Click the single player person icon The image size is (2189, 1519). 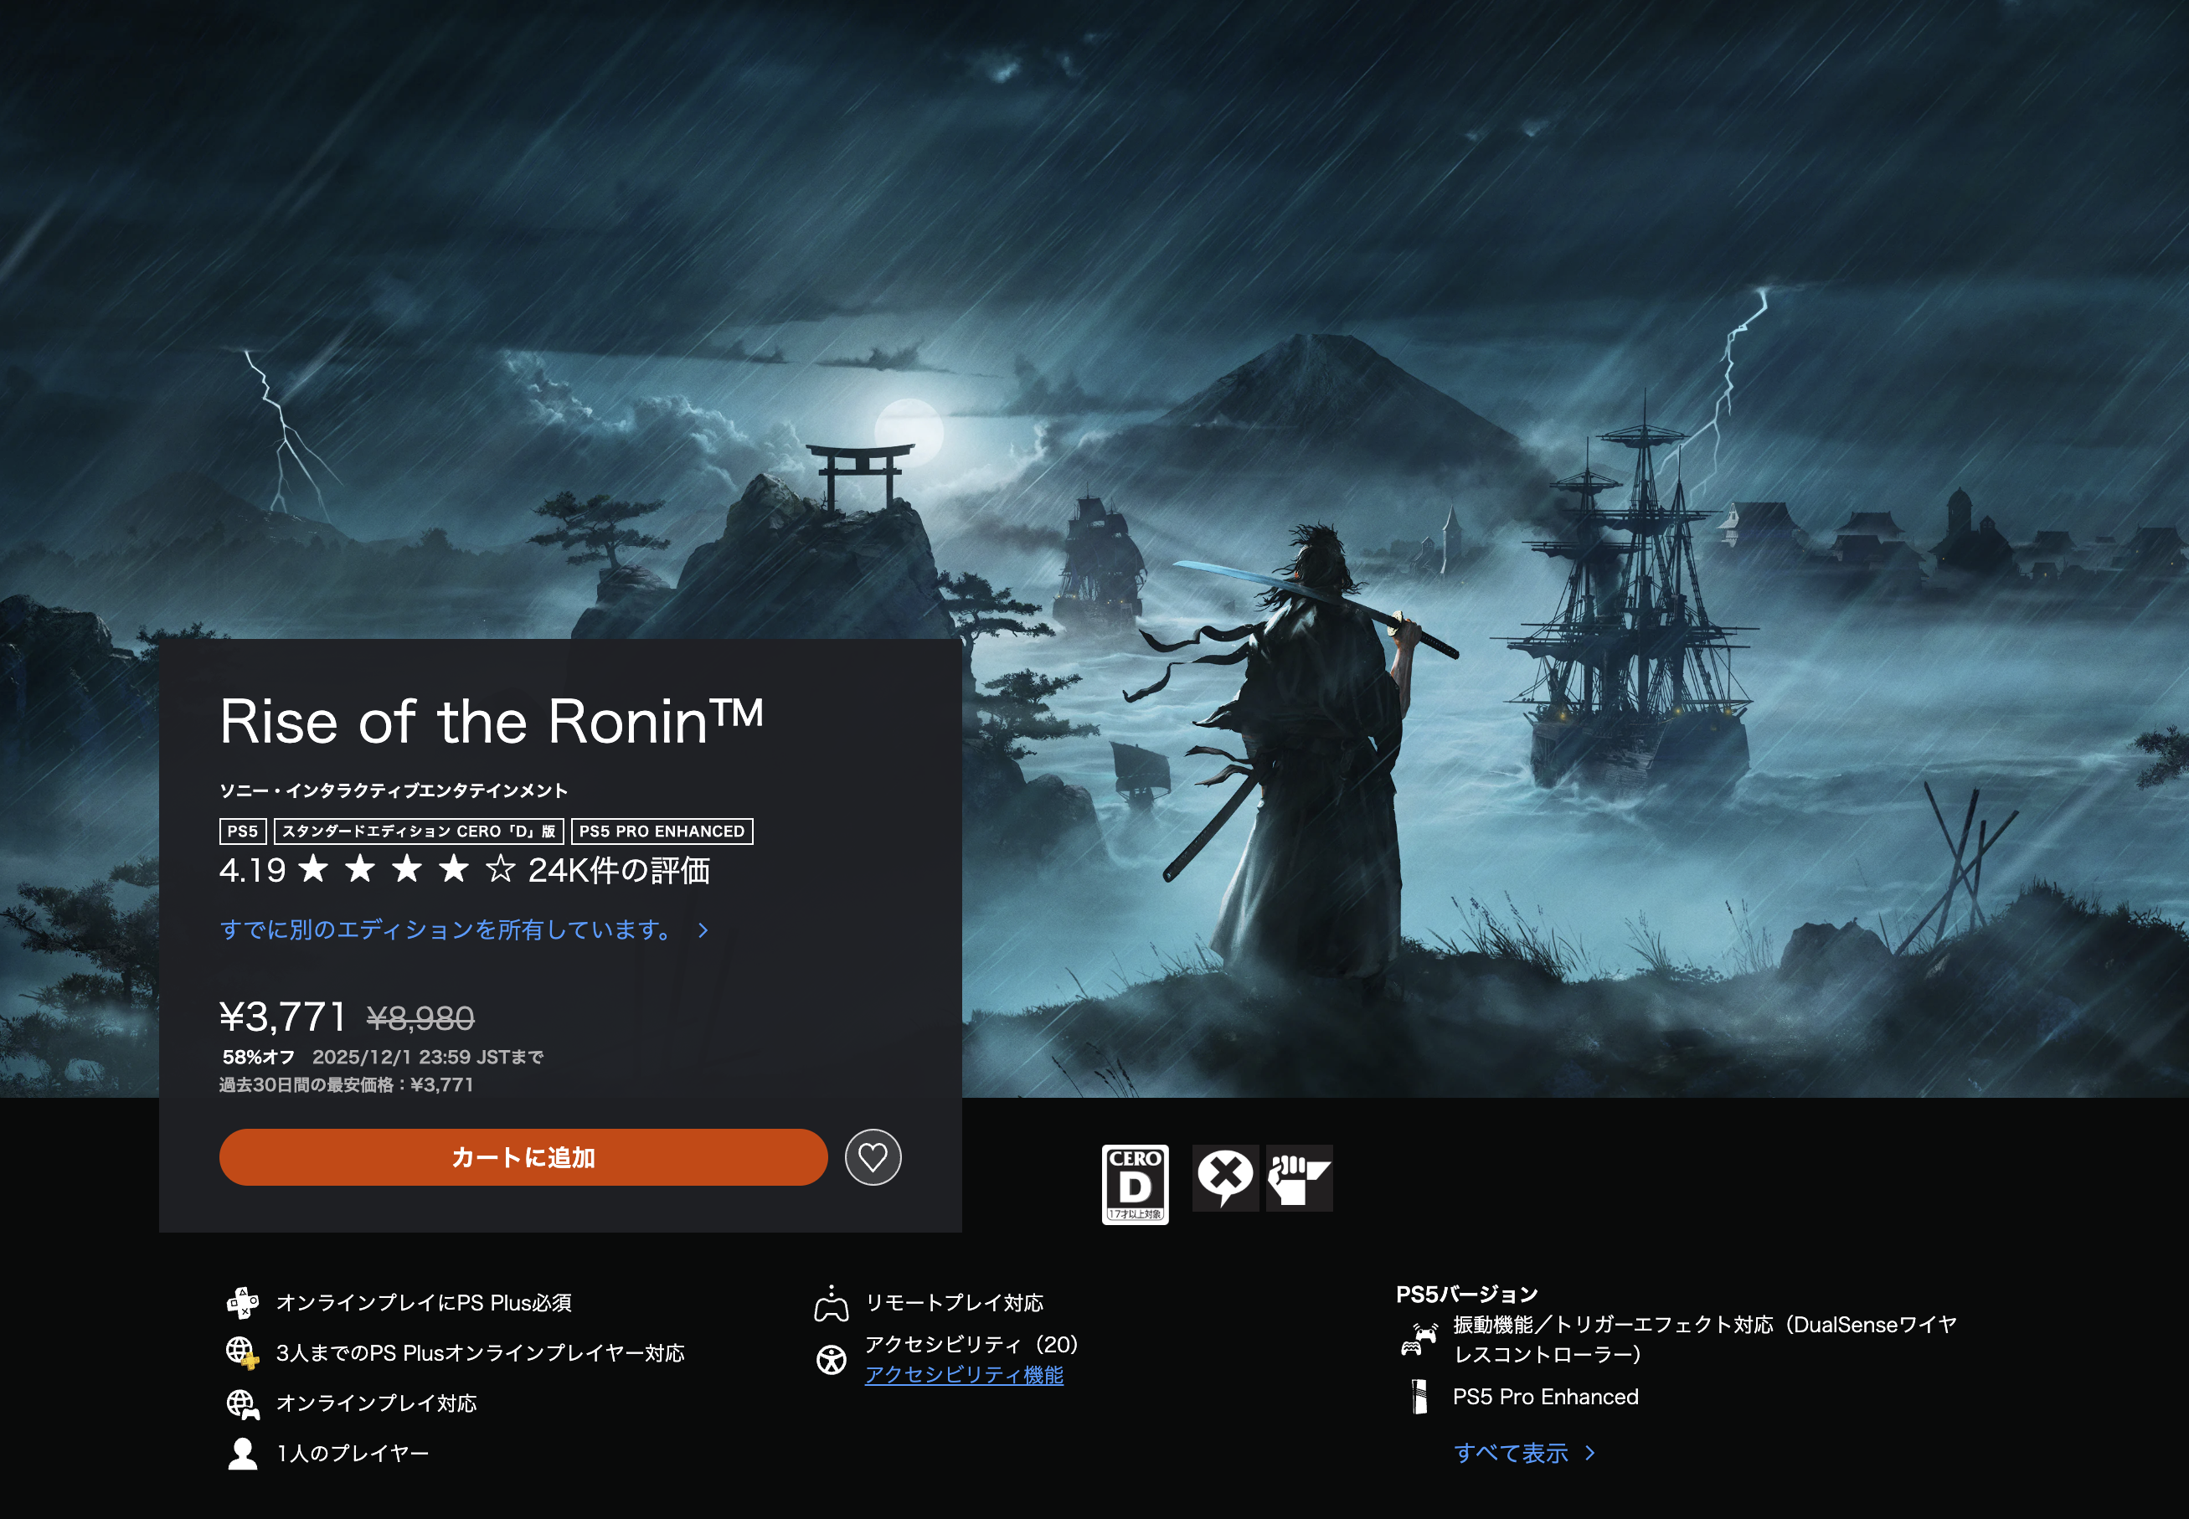tap(243, 1454)
